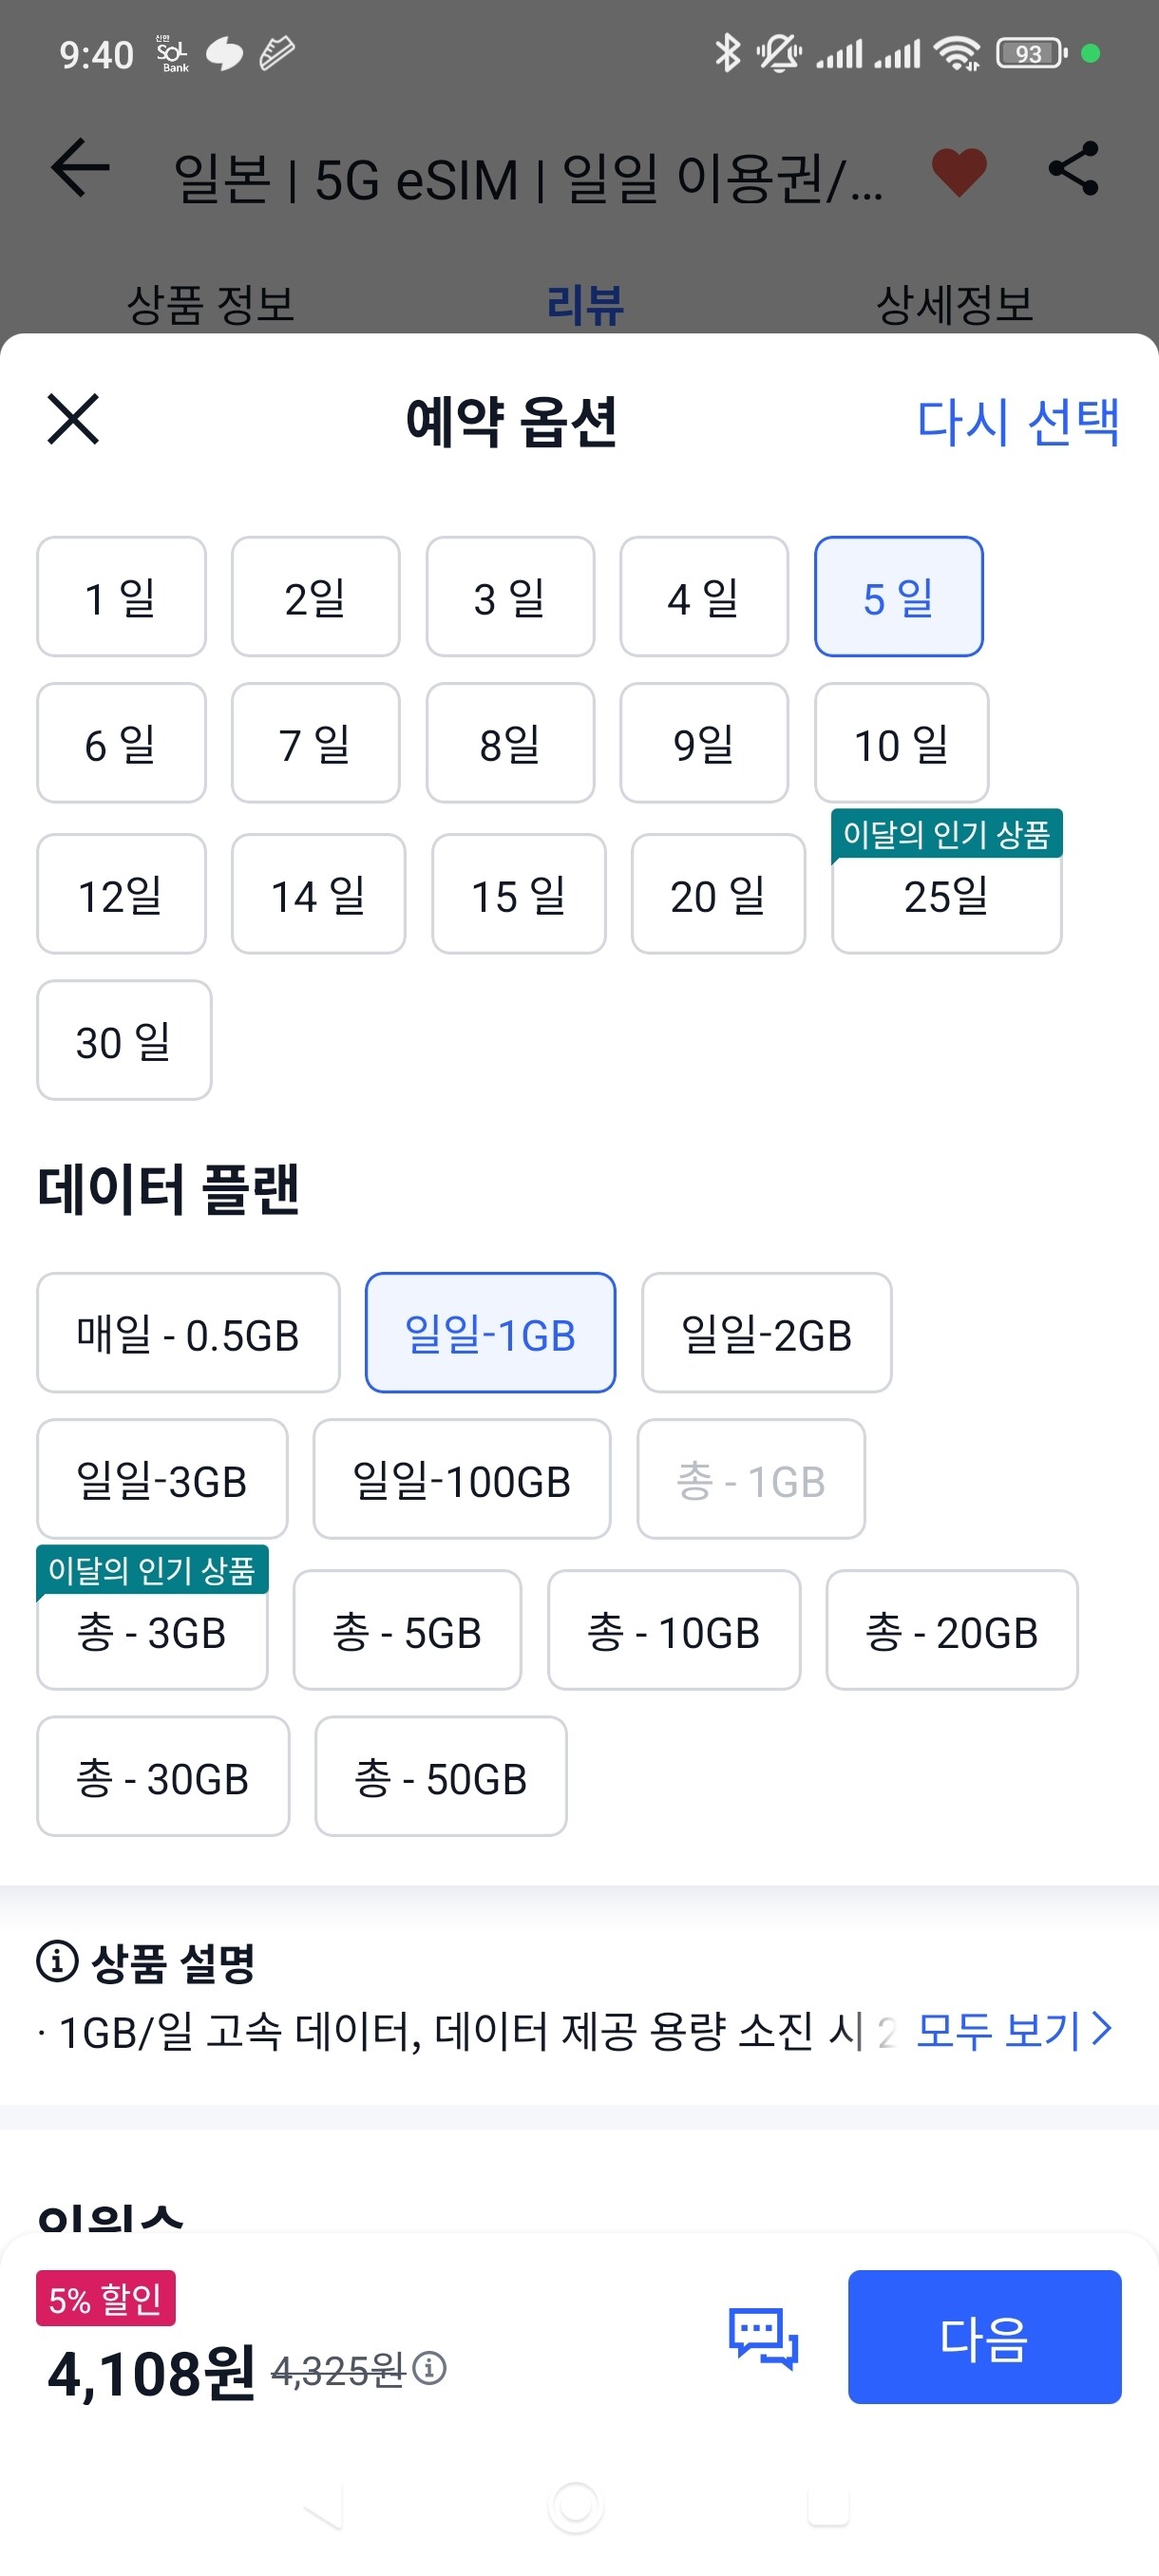Expand description with 모두 보기
The image size is (1159, 2576).
point(1013,2030)
